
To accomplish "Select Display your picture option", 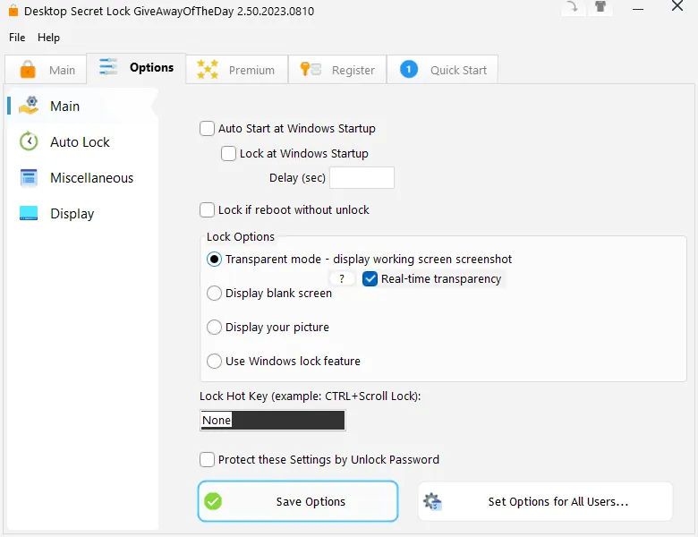I will [214, 328].
